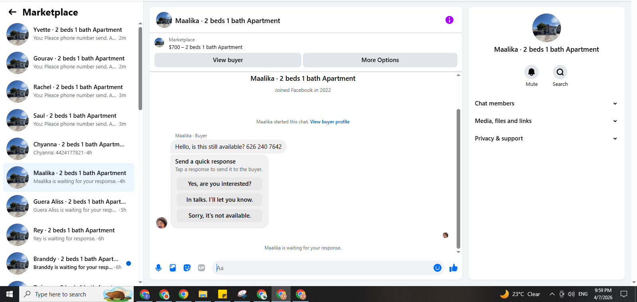Click Maalika's large profile picture in right panel
The width and height of the screenshot is (637, 302).
pyautogui.click(x=547, y=28)
